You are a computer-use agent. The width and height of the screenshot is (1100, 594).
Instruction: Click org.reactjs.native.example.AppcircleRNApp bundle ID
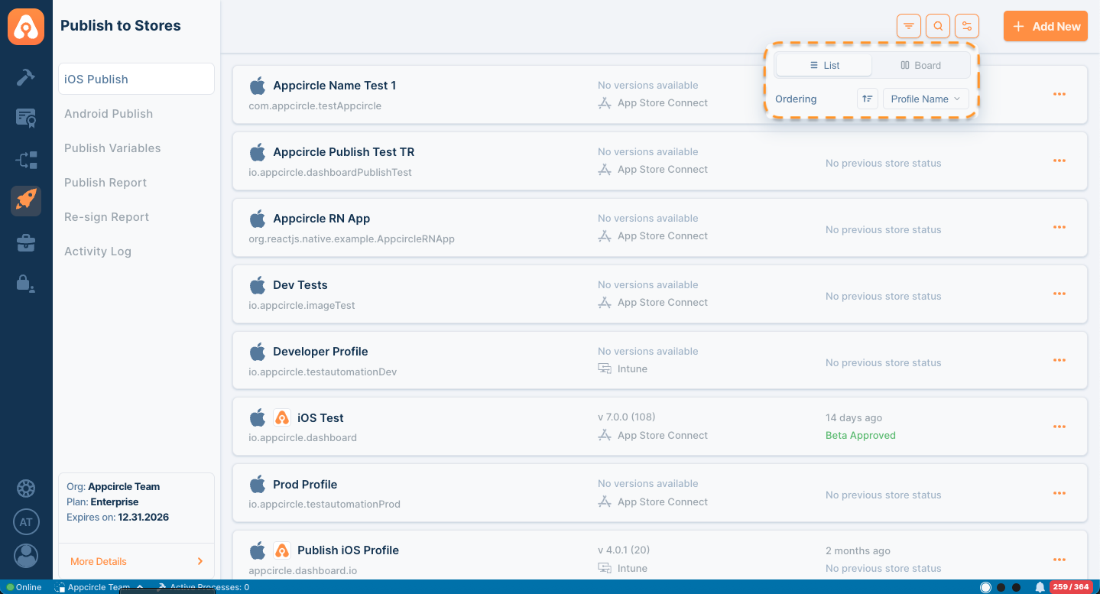pyautogui.click(x=352, y=239)
